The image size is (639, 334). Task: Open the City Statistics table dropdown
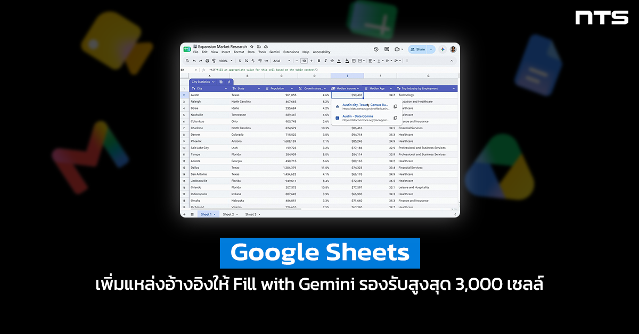click(x=214, y=82)
